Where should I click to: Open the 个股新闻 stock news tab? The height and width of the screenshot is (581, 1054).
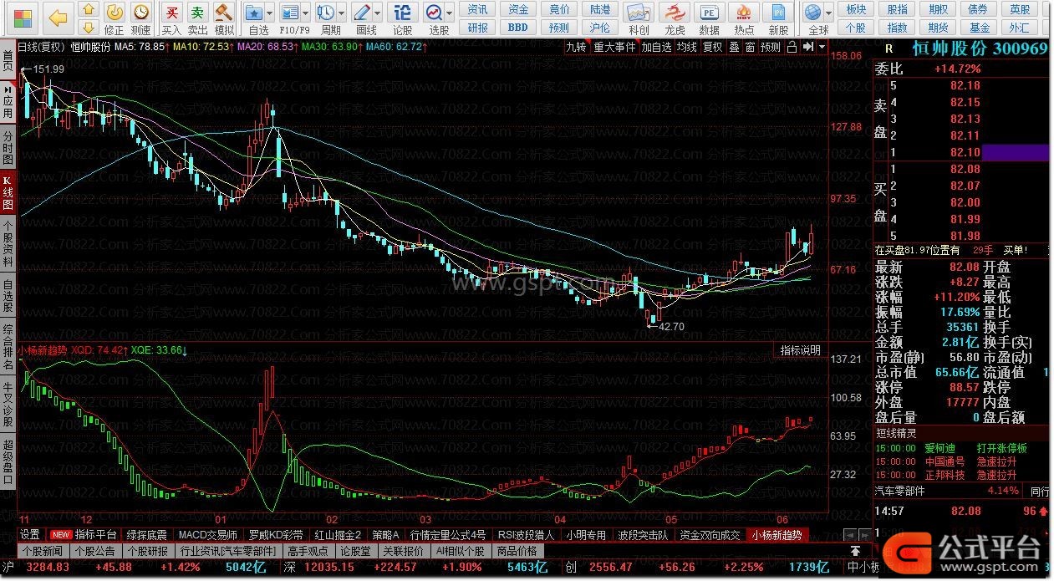tap(42, 552)
